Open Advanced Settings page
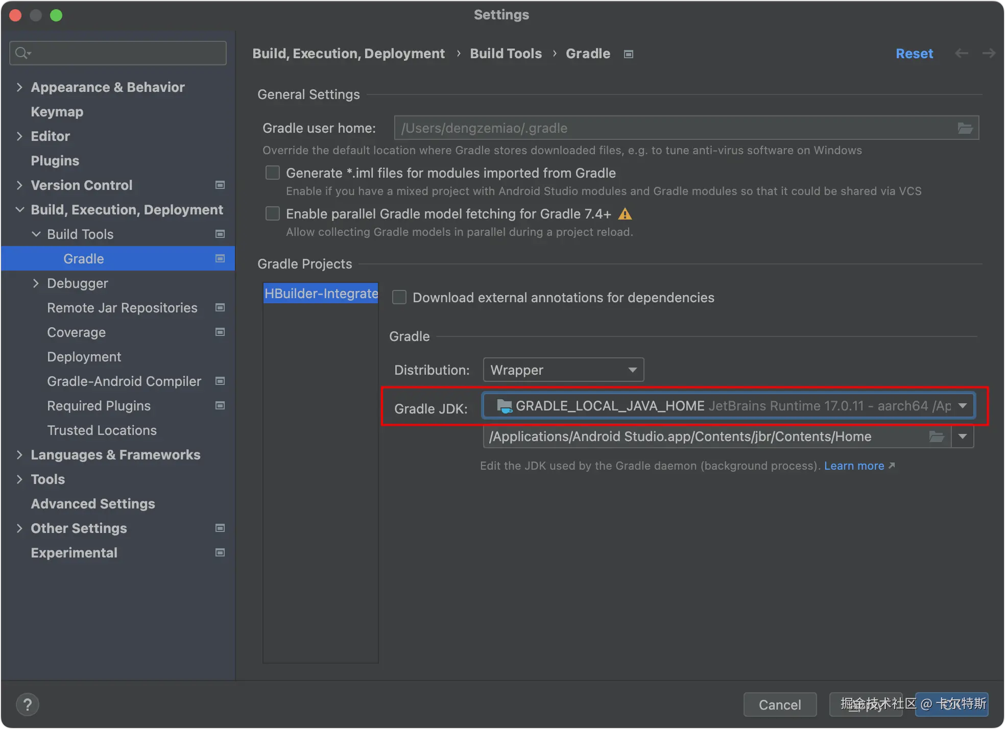This screenshot has width=1005, height=729. 92,504
